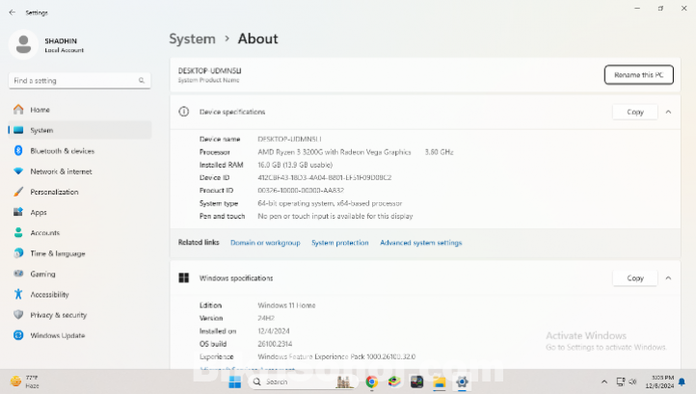Viewport: 696px width, 394px height.
Task: Select the Product ID value 00326-10000
Action: (x=301, y=191)
